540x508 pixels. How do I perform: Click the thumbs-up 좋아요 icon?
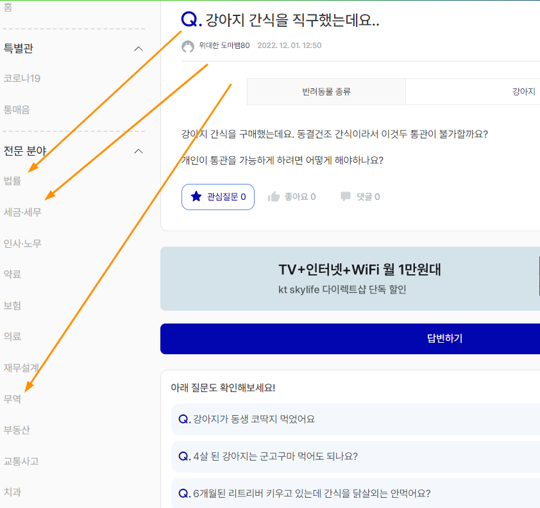(274, 197)
